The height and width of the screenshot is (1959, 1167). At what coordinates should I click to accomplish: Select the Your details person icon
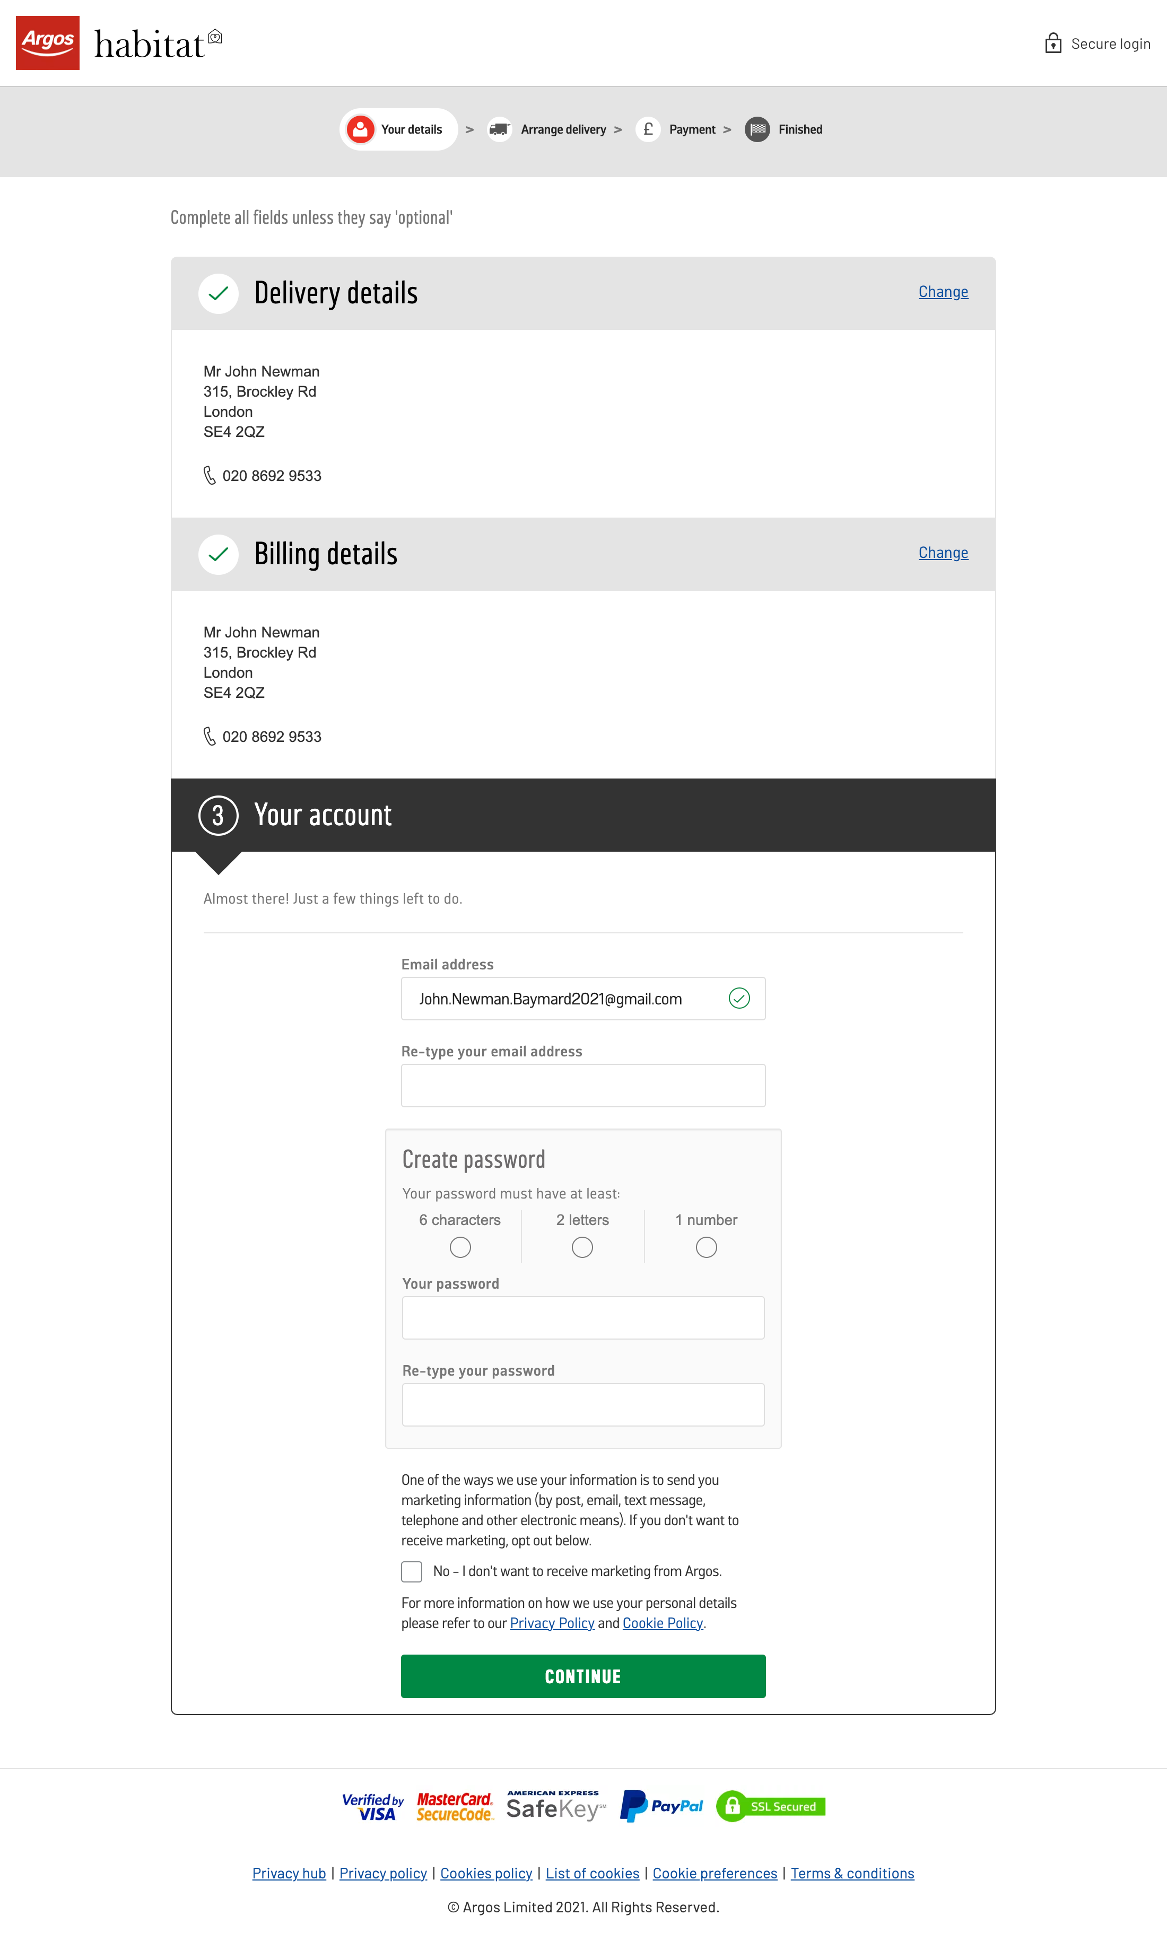click(x=360, y=129)
